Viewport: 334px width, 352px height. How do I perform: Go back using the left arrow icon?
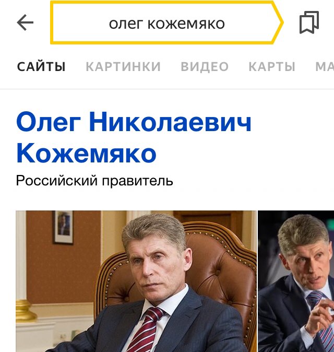coord(25,22)
